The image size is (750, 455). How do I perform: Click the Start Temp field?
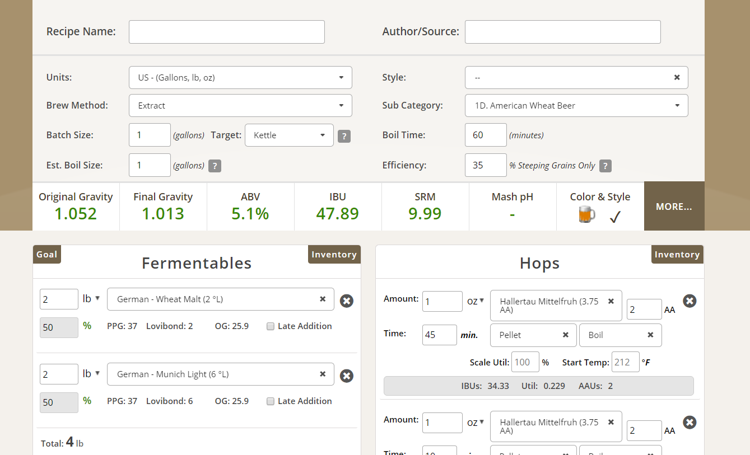click(626, 362)
